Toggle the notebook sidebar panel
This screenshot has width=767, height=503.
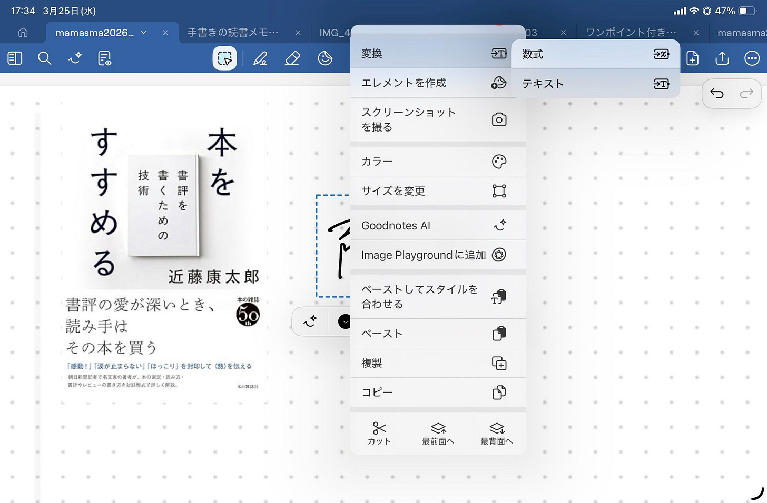click(14, 58)
